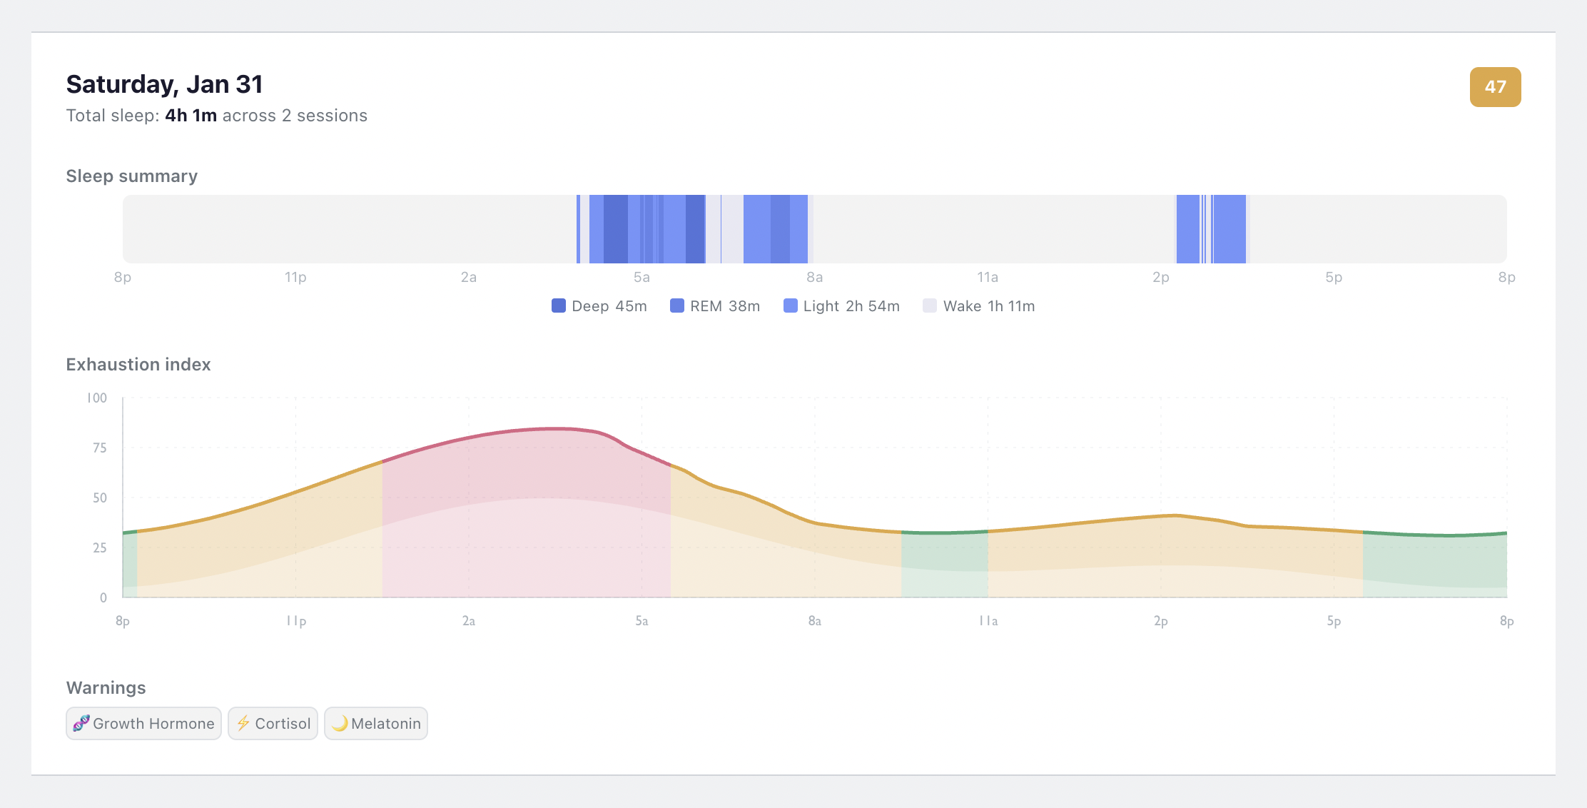Toggle the Deep 45m legend entry
1587x808 pixels.
click(x=599, y=305)
